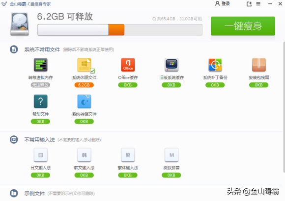
Task: Click the 日文输入法 icon
Action: (40, 155)
